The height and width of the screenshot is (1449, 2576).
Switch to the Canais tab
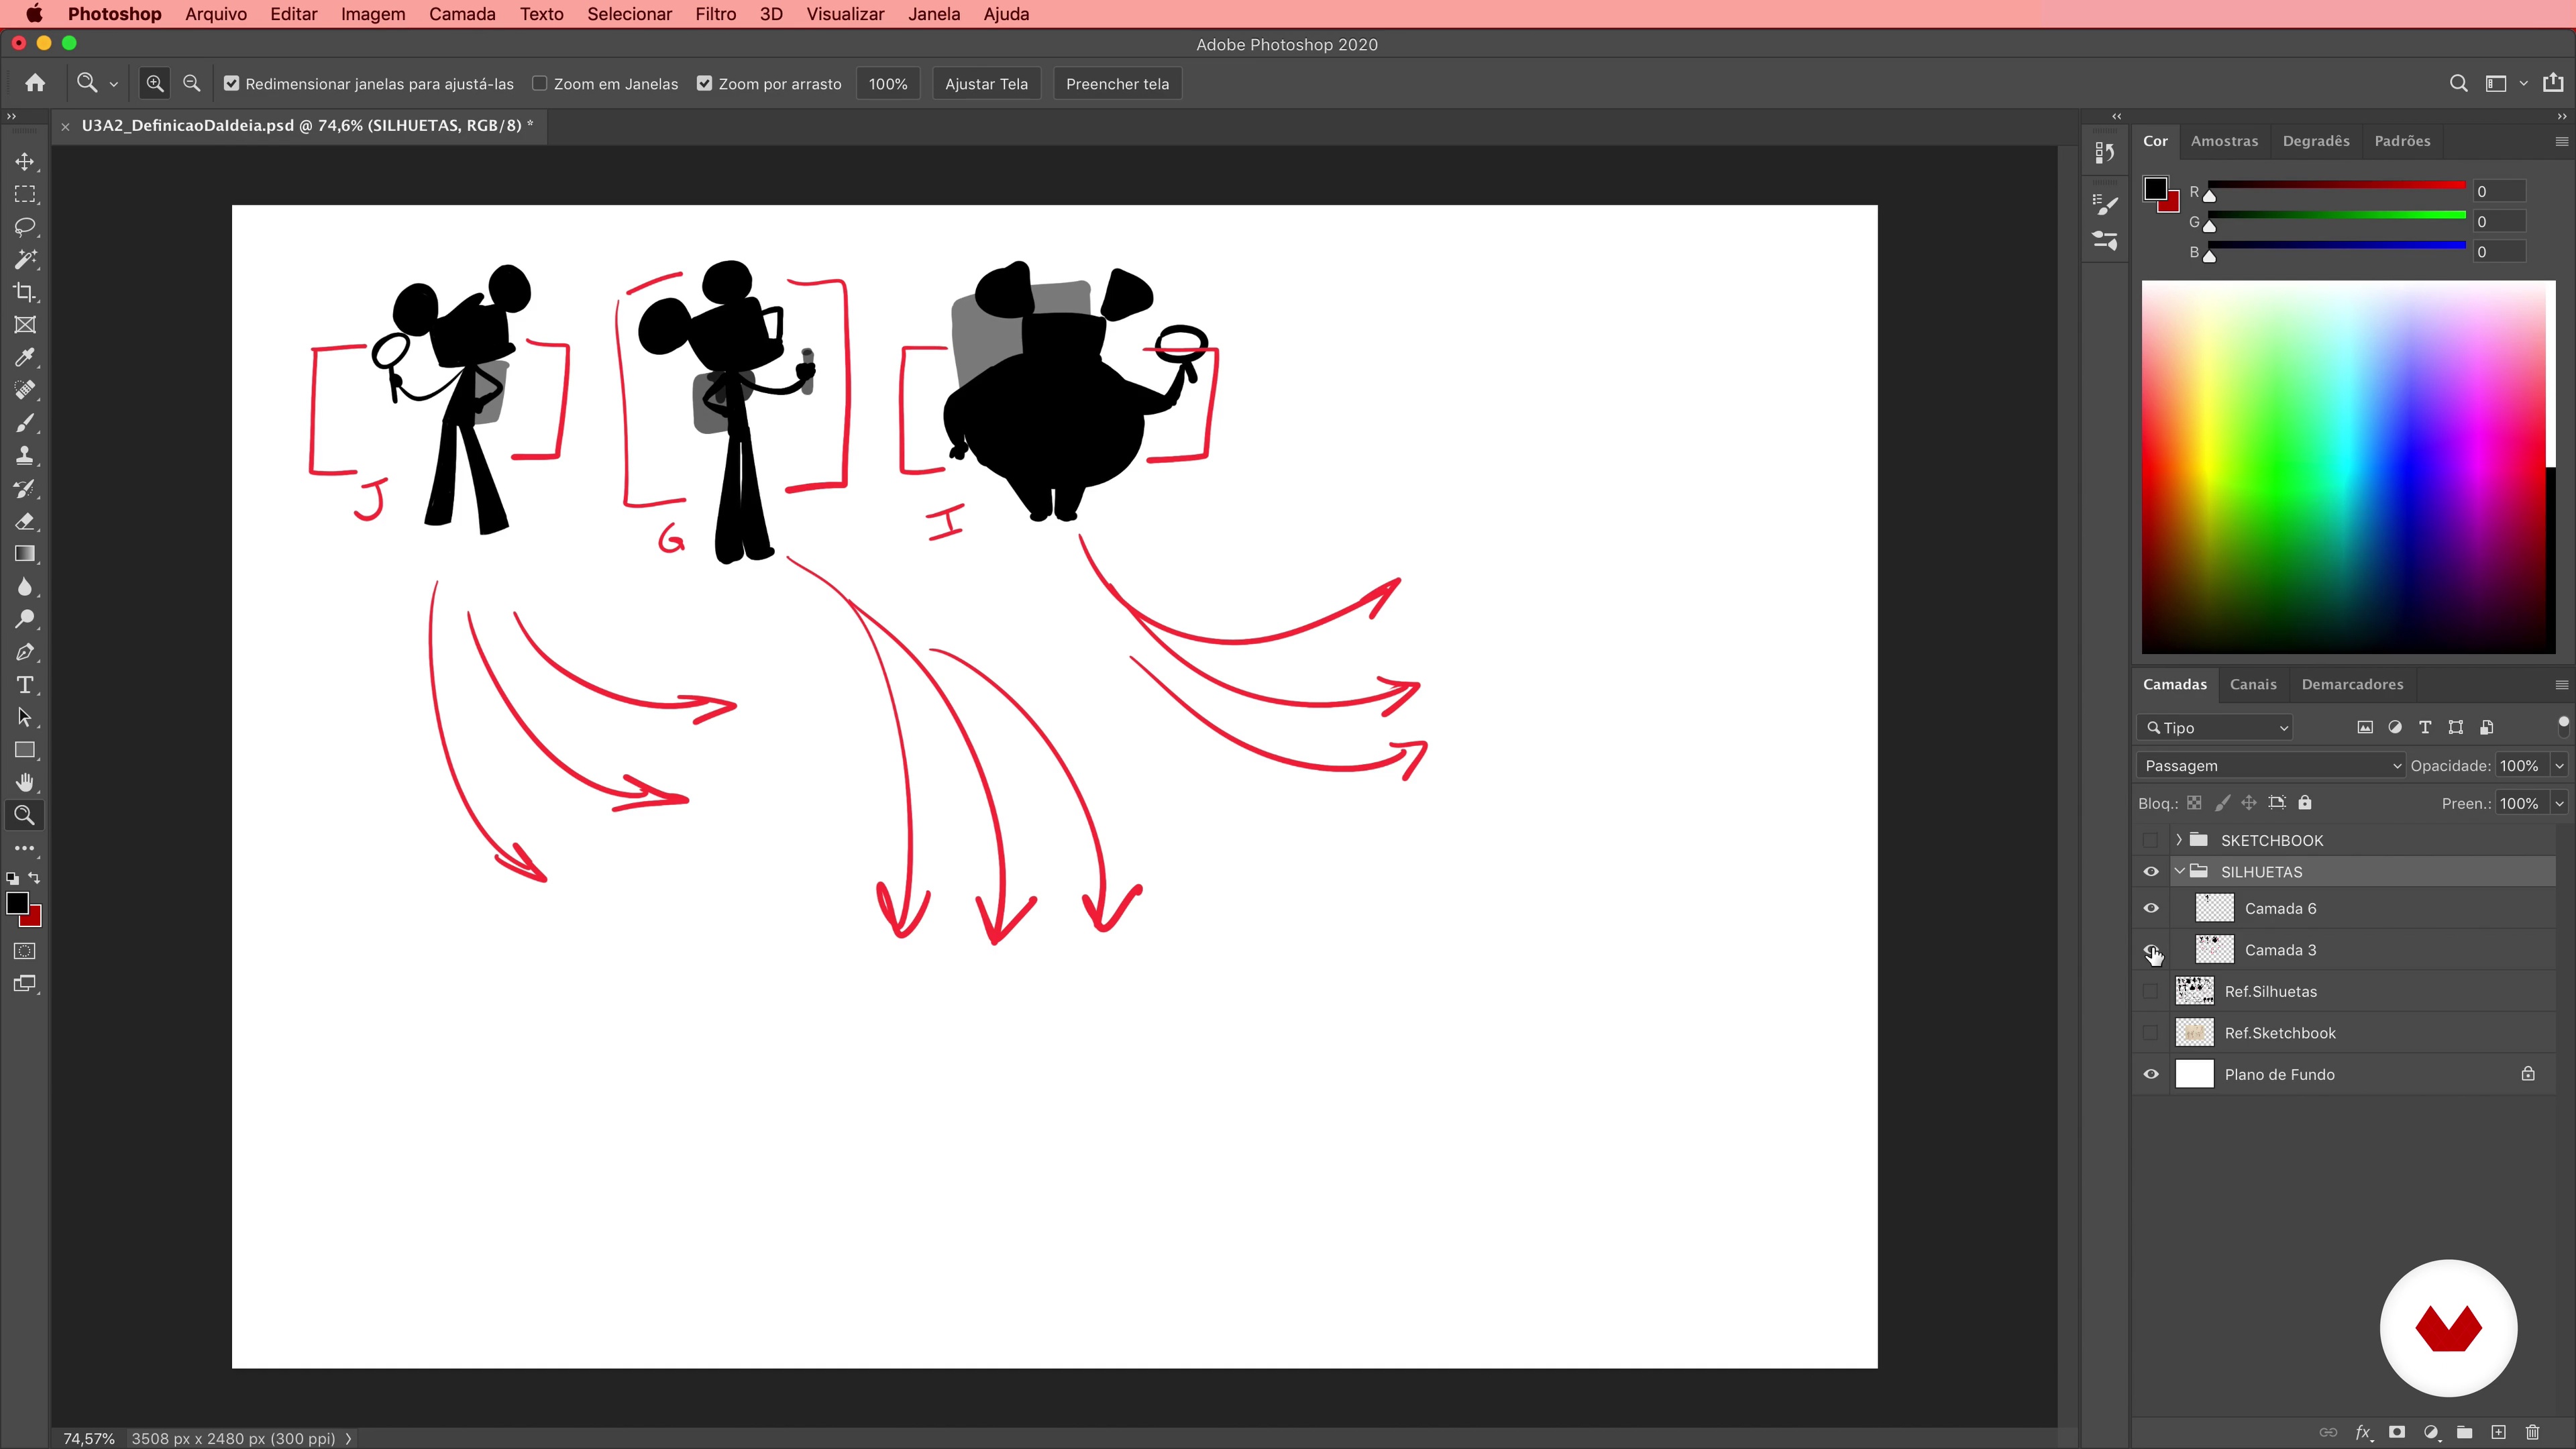[x=2253, y=685]
